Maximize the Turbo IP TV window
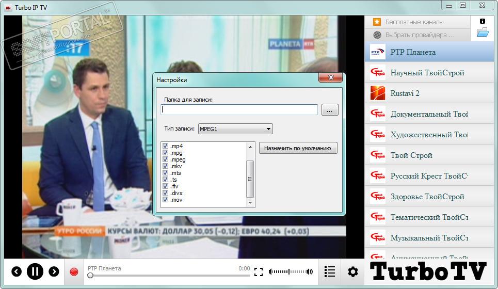The image size is (498, 289). click(463, 5)
